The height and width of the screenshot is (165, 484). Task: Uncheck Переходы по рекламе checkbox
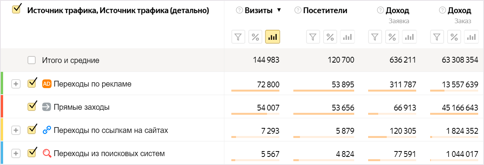click(32, 83)
